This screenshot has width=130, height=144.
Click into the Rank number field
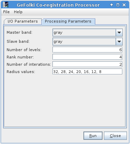click(88, 57)
